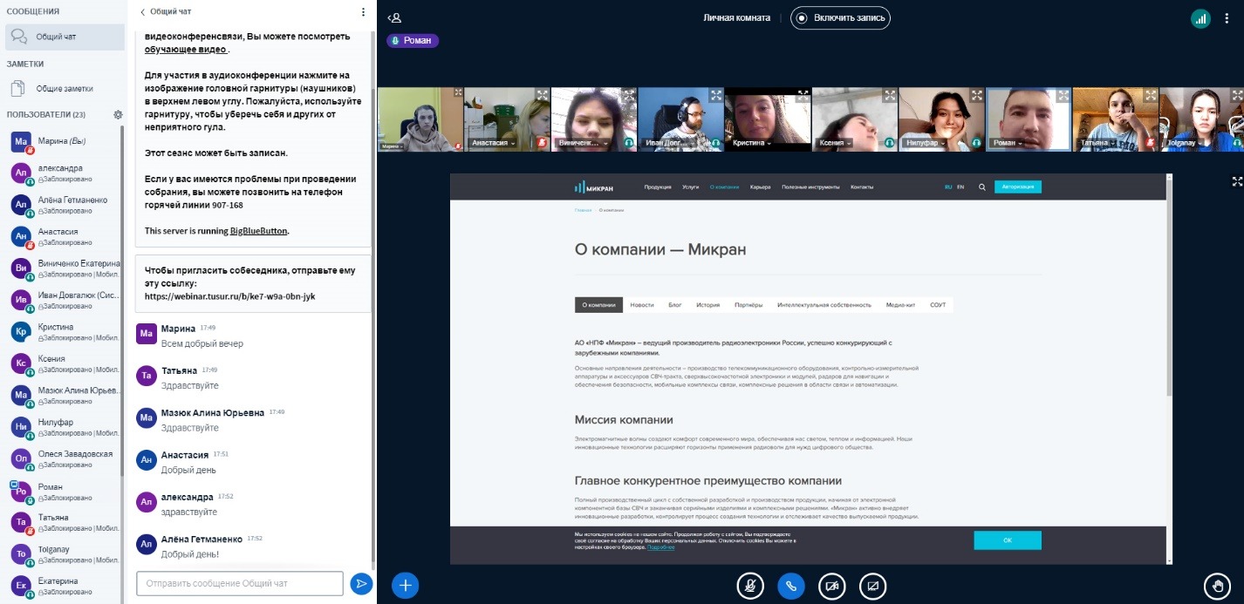Open Карьера menu on shared Микран page
1244x604 pixels.
click(761, 187)
